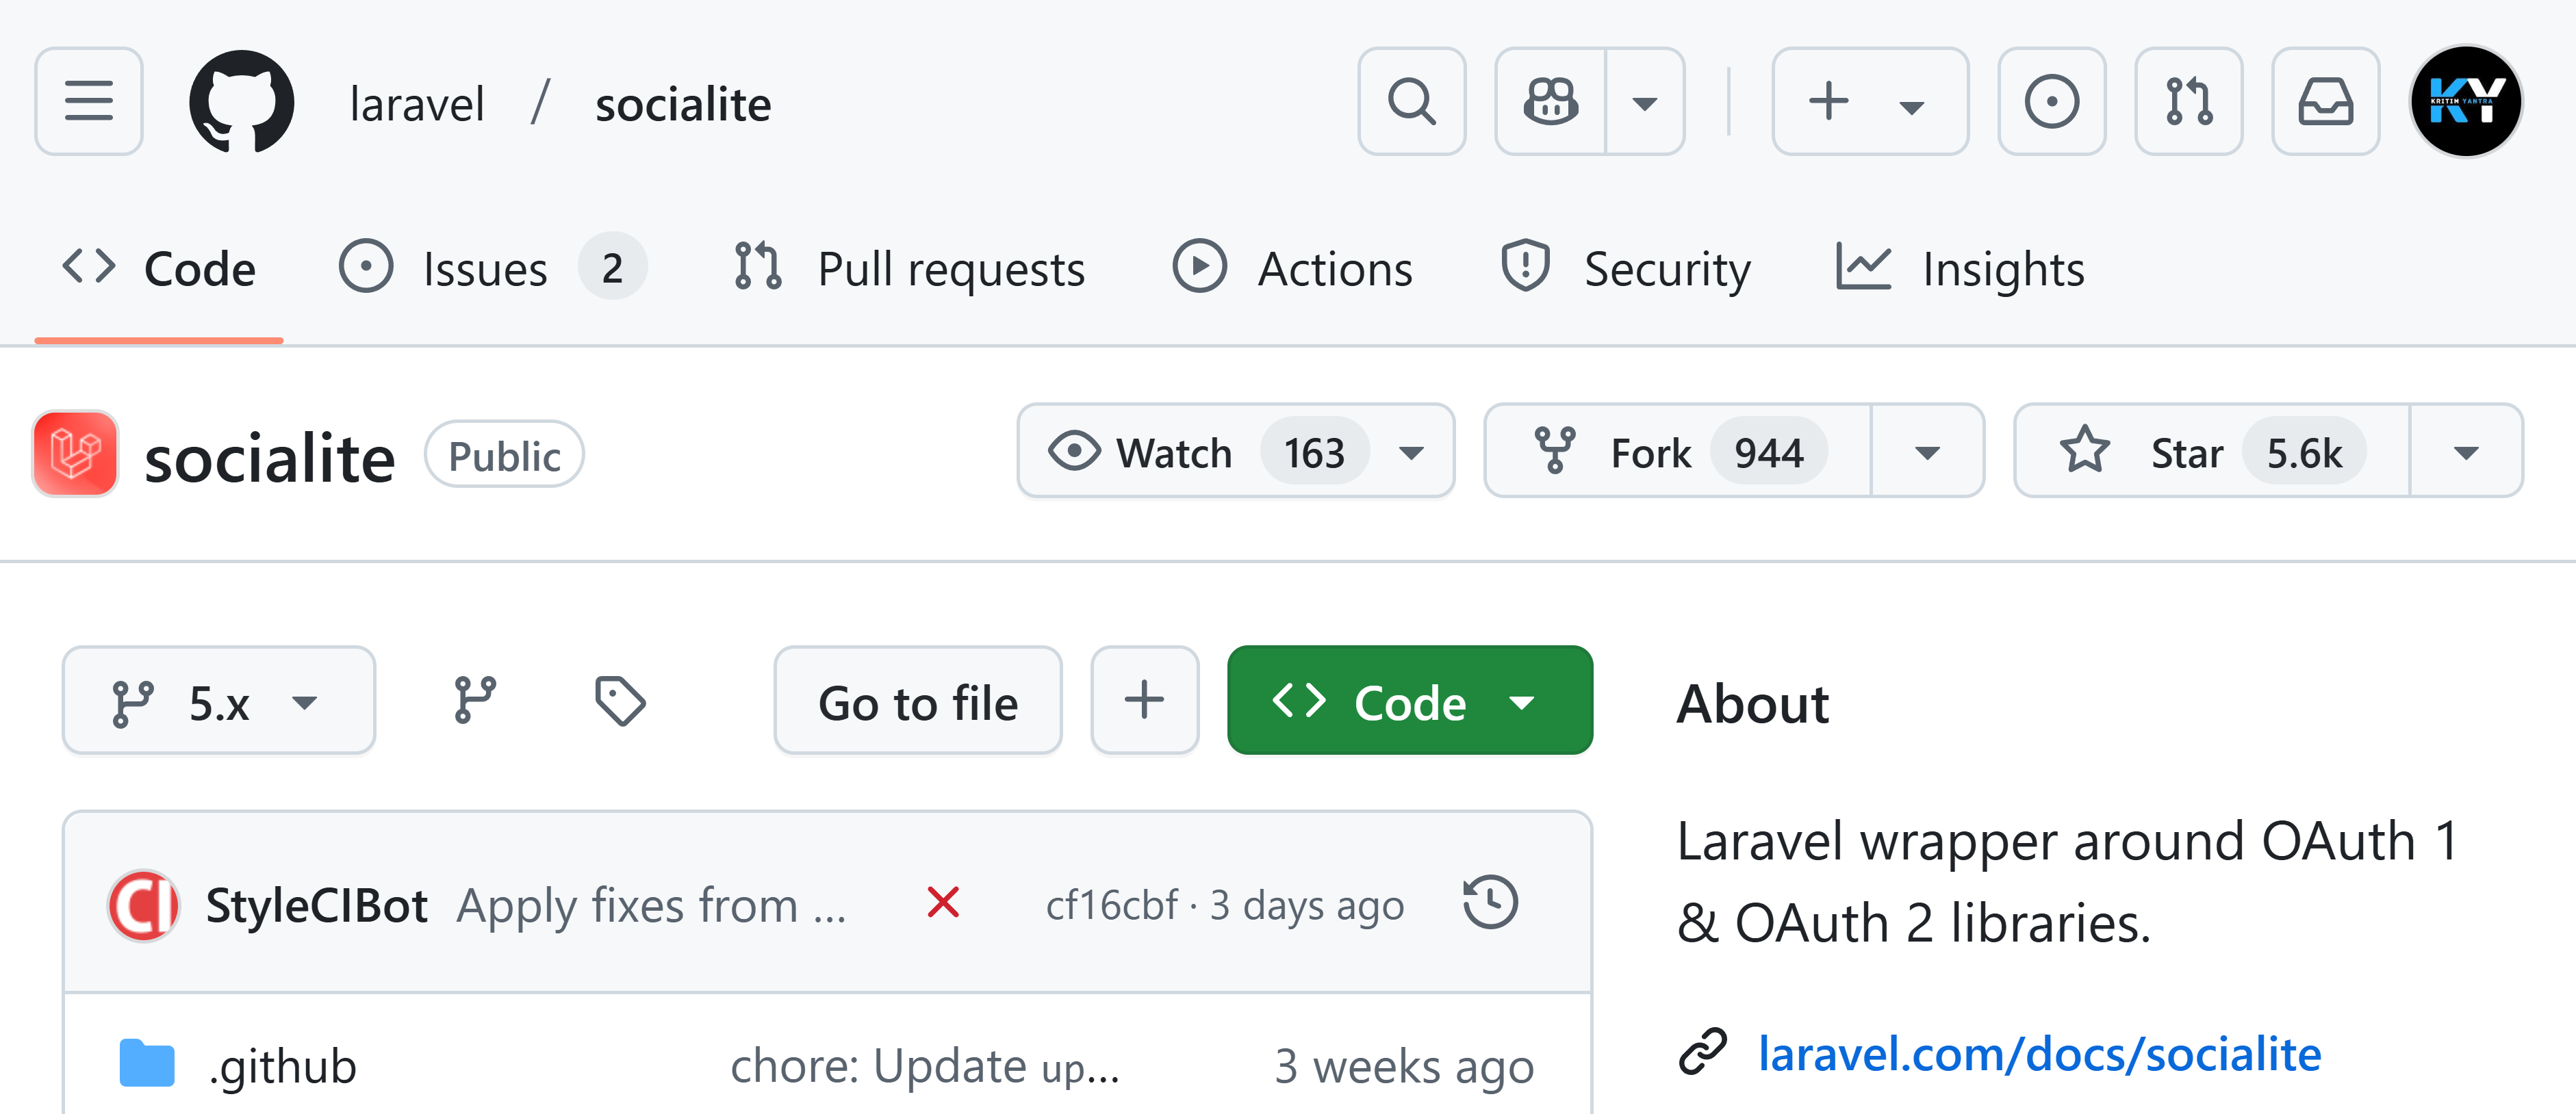The width and height of the screenshot is (2576, 1114).
Task: Open the 'chore: Update up...' commit message
Action: coord(924,1066)
